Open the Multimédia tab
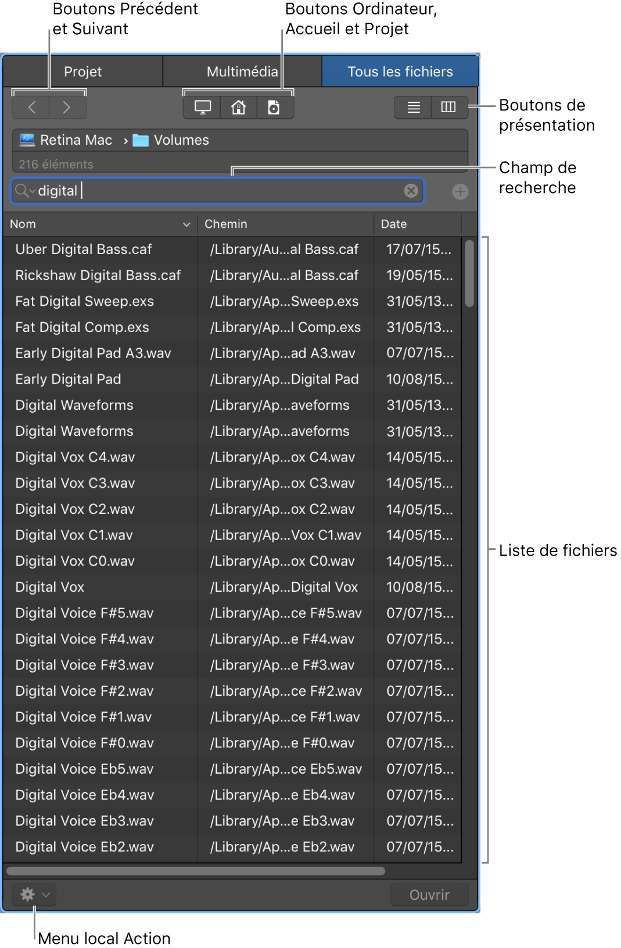The width and height of the screenshot is (621, 948). [x=242, y=71]
